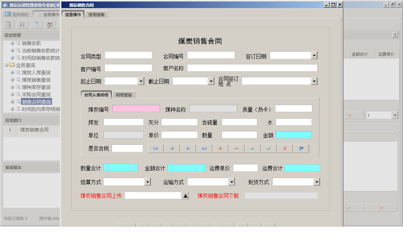Refresh records with the circular arrow icon

(301, 148)
